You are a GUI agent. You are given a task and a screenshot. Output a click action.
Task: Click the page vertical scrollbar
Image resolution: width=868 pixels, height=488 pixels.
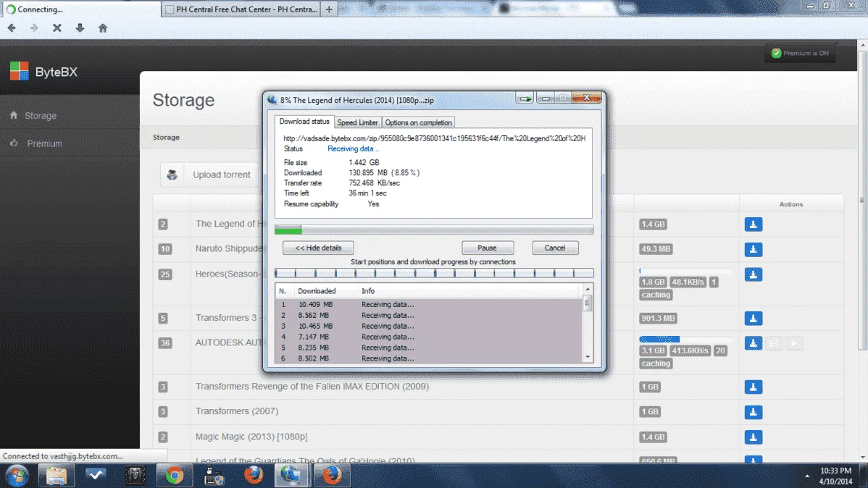point(862,200)
